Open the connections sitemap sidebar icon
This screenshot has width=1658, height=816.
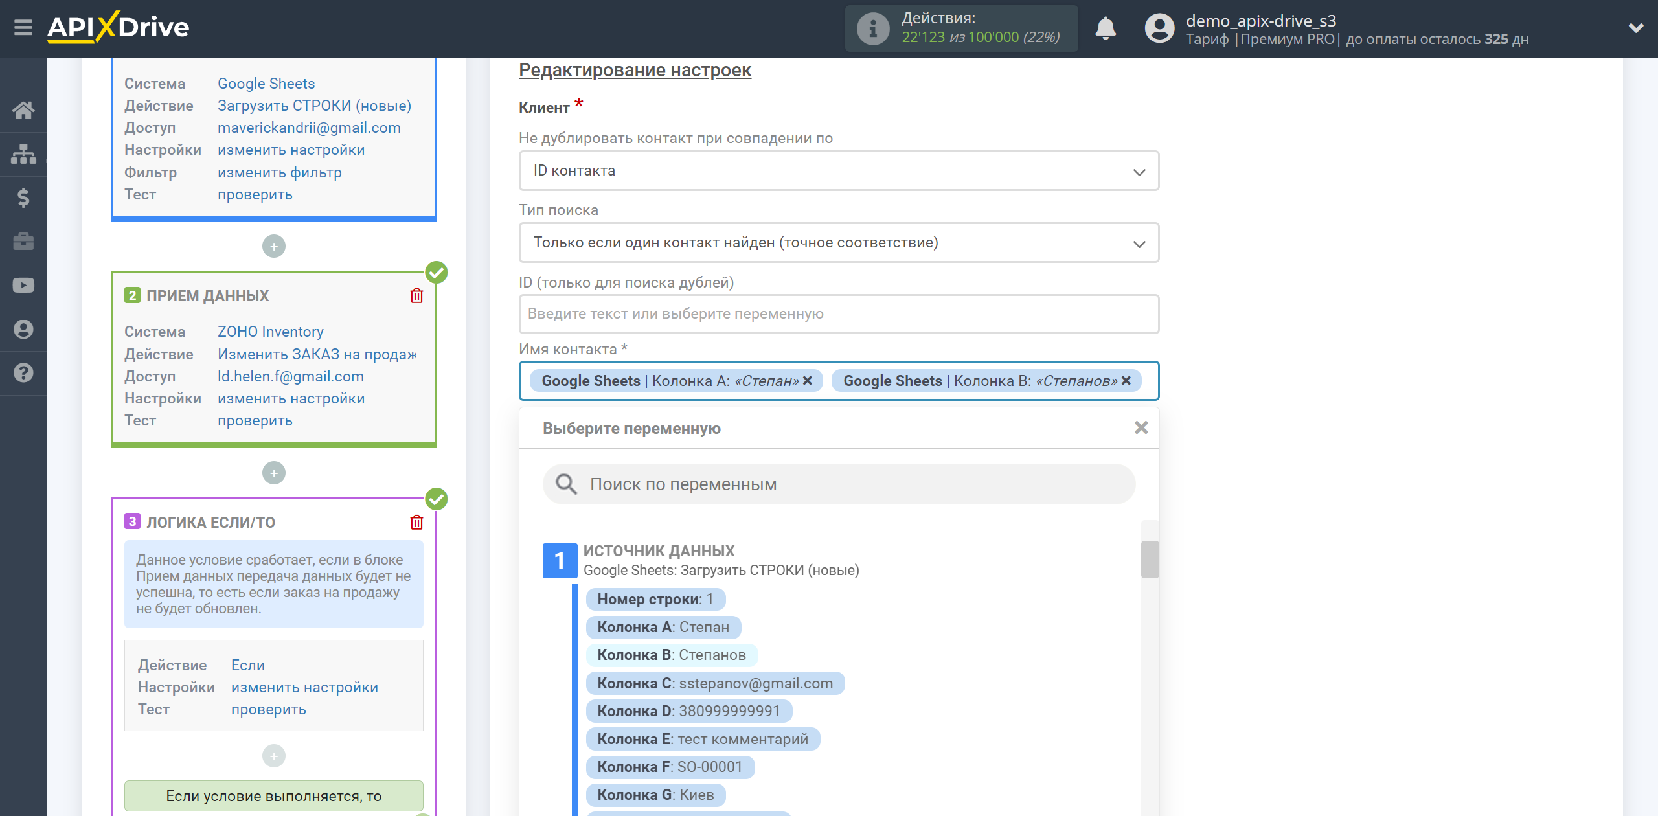point(23,154)
